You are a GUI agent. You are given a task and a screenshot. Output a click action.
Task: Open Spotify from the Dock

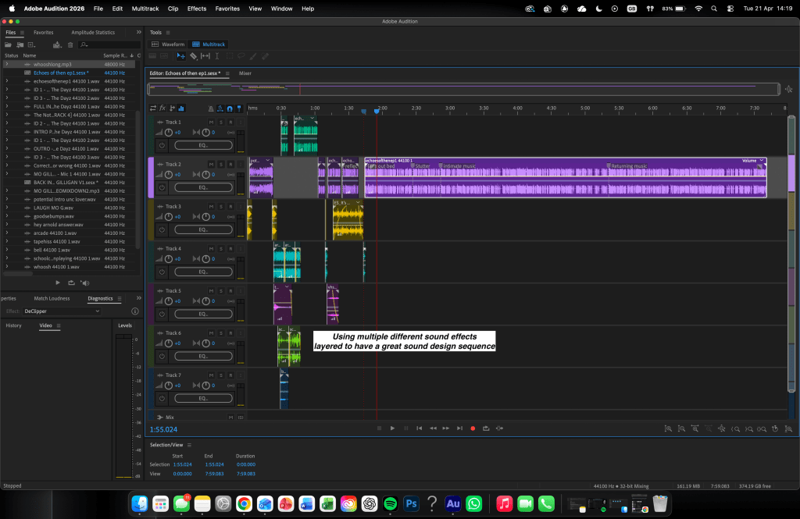tap(391, 504)
